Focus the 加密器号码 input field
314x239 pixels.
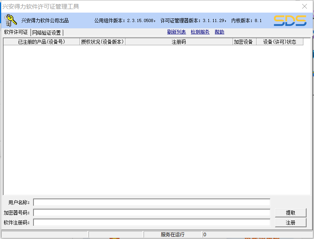point(152,213)
